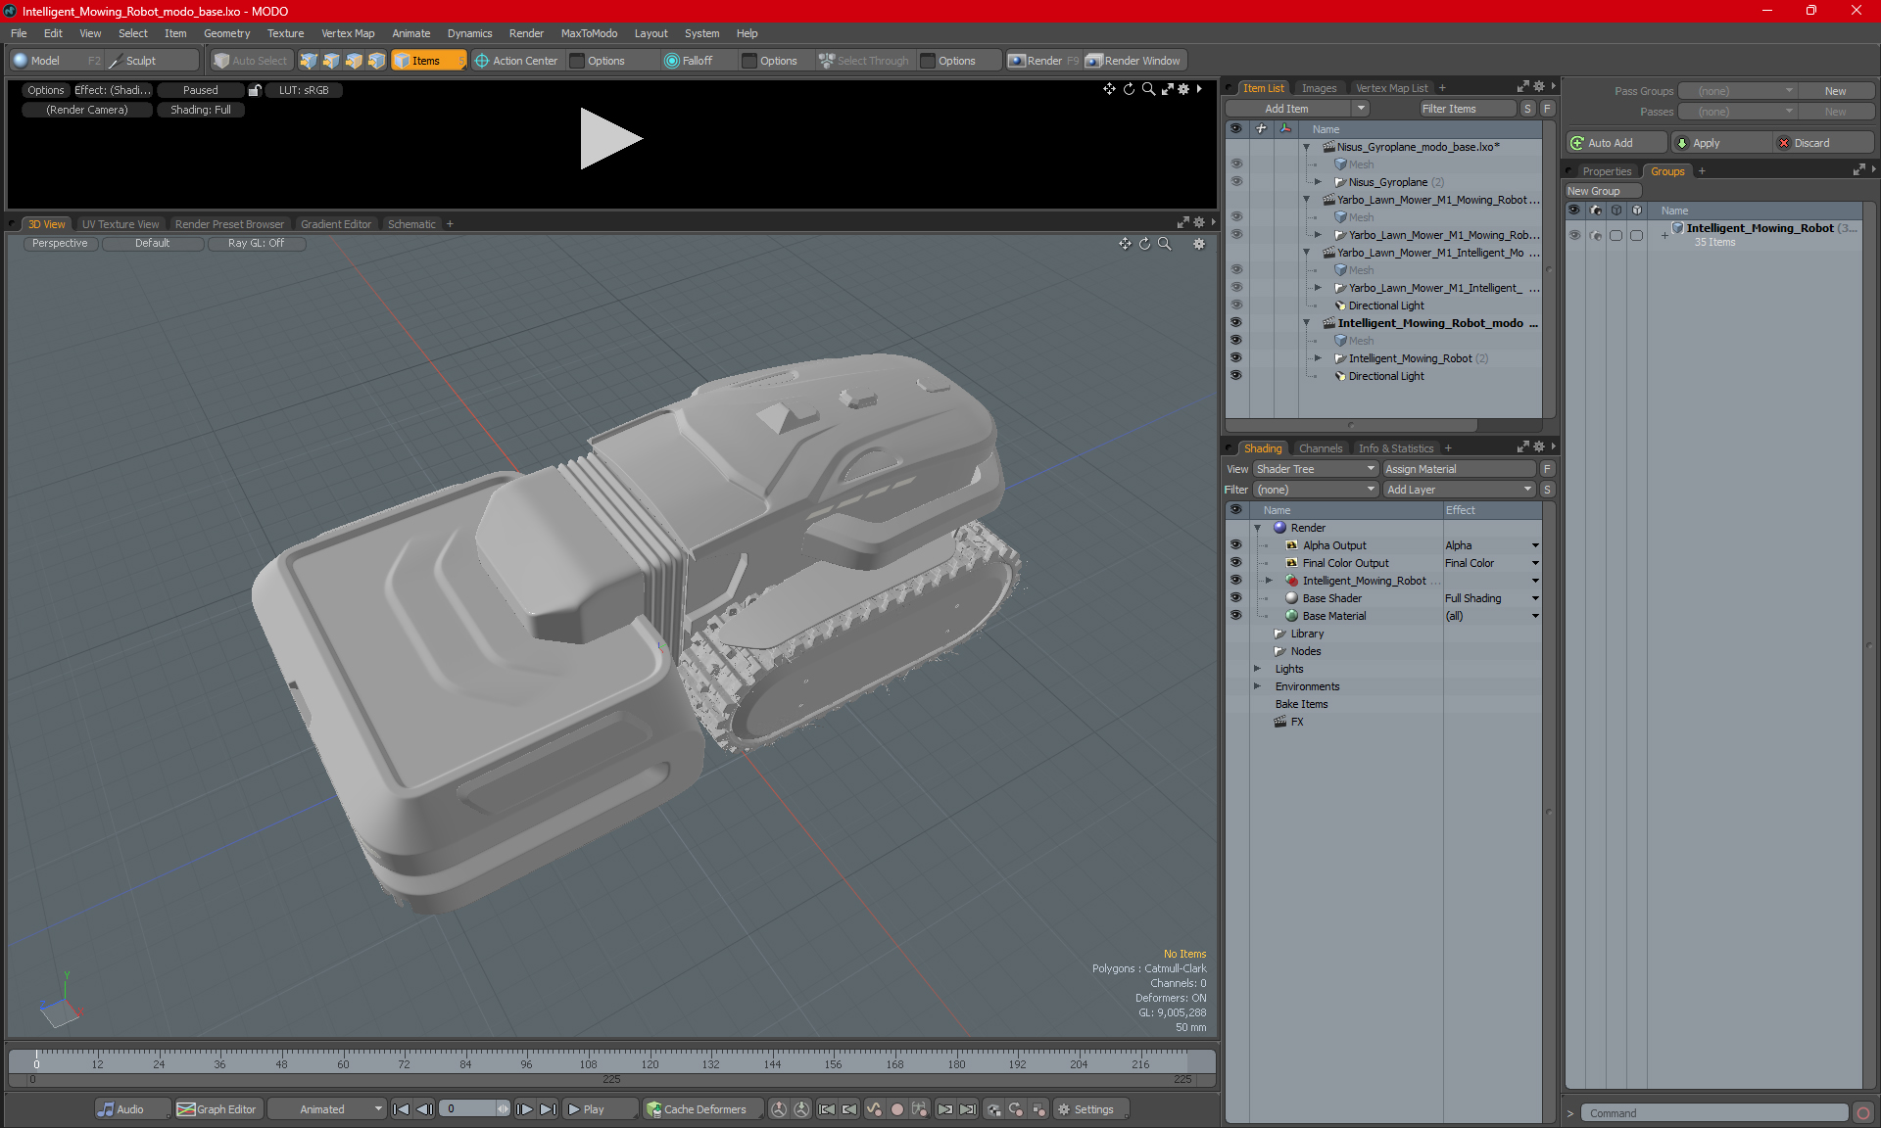The image size is (1881, 1128).
Task: Switch to the UV Texture View tab
Action: (121, 224)
